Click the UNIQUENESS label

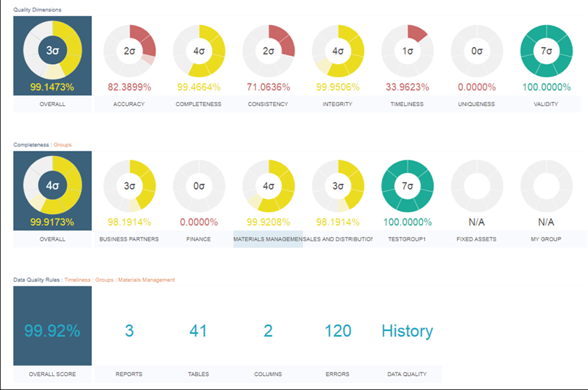(476, 104)
